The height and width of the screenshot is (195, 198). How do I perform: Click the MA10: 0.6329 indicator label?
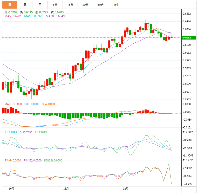click(34, 16)
